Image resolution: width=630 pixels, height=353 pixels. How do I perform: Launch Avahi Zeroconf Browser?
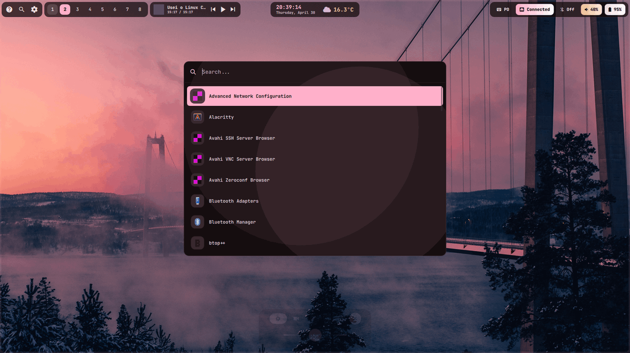point(314,180)
